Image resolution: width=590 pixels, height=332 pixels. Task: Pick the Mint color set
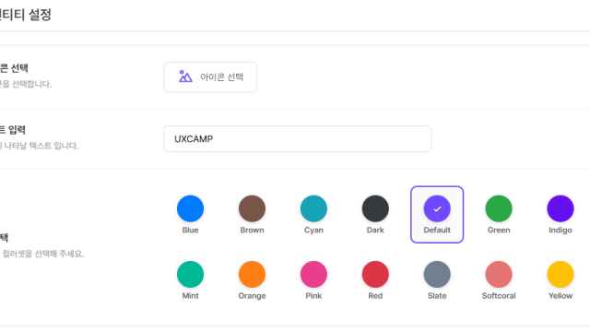click(x=191, y=275)
